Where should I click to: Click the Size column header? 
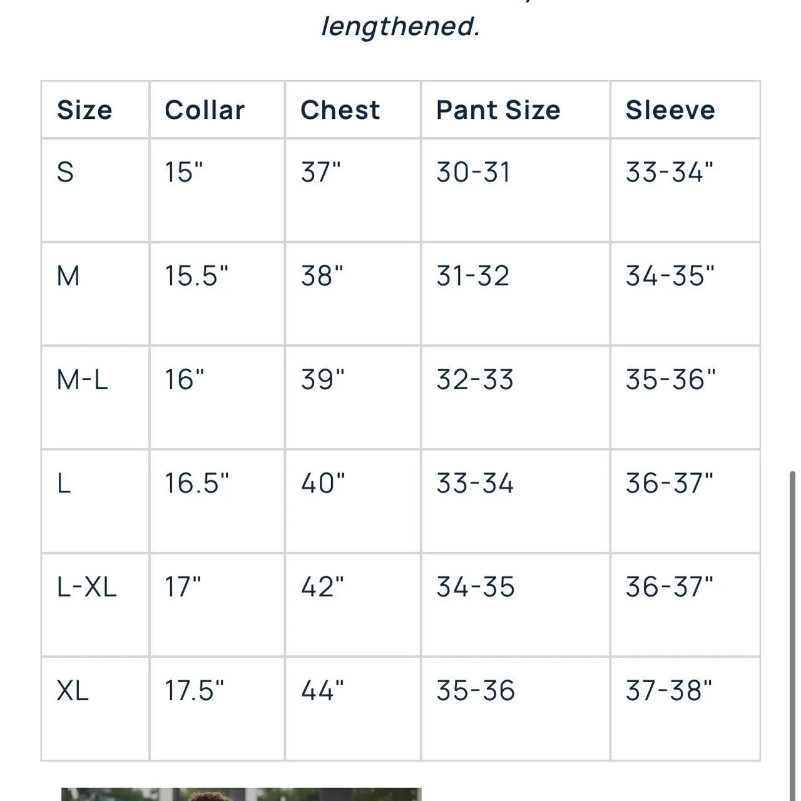[x=84, y=110]
